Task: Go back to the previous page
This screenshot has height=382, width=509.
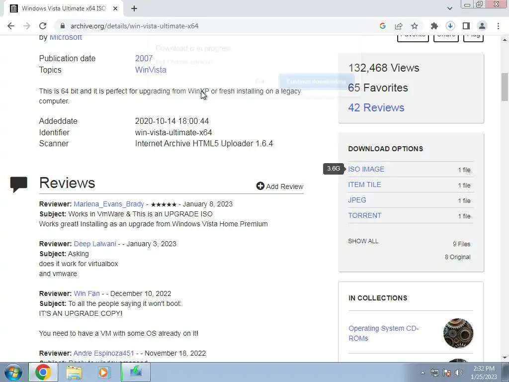Action: [11, 26]
